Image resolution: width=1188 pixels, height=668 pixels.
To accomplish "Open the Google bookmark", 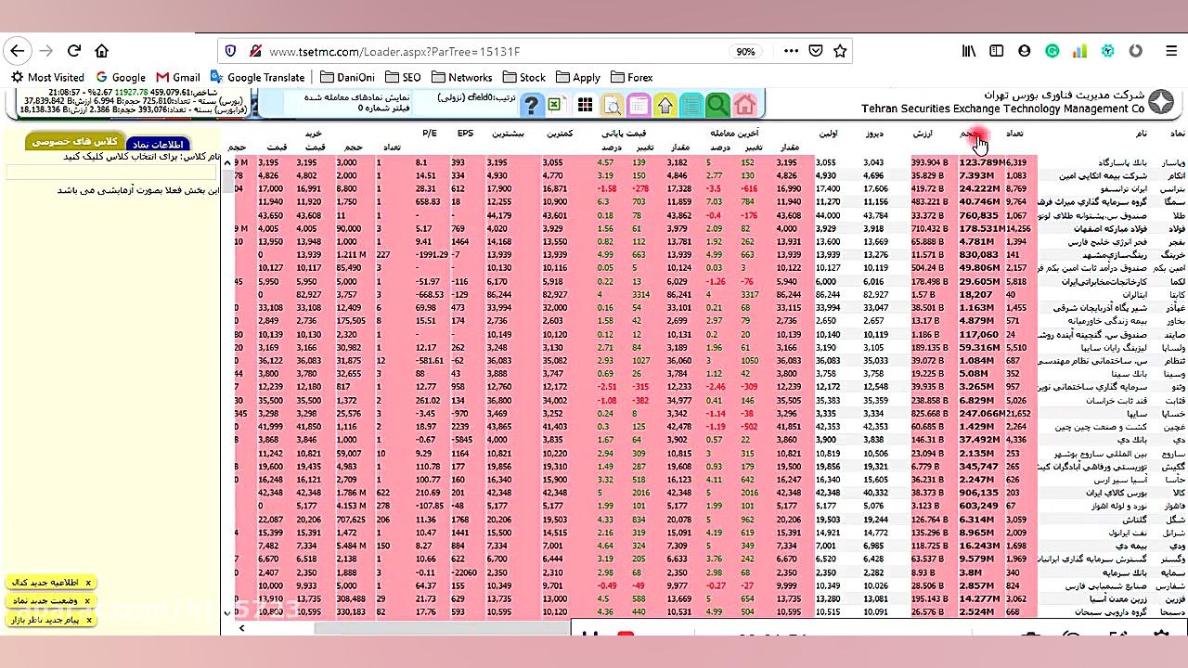I will pos(121,78).
